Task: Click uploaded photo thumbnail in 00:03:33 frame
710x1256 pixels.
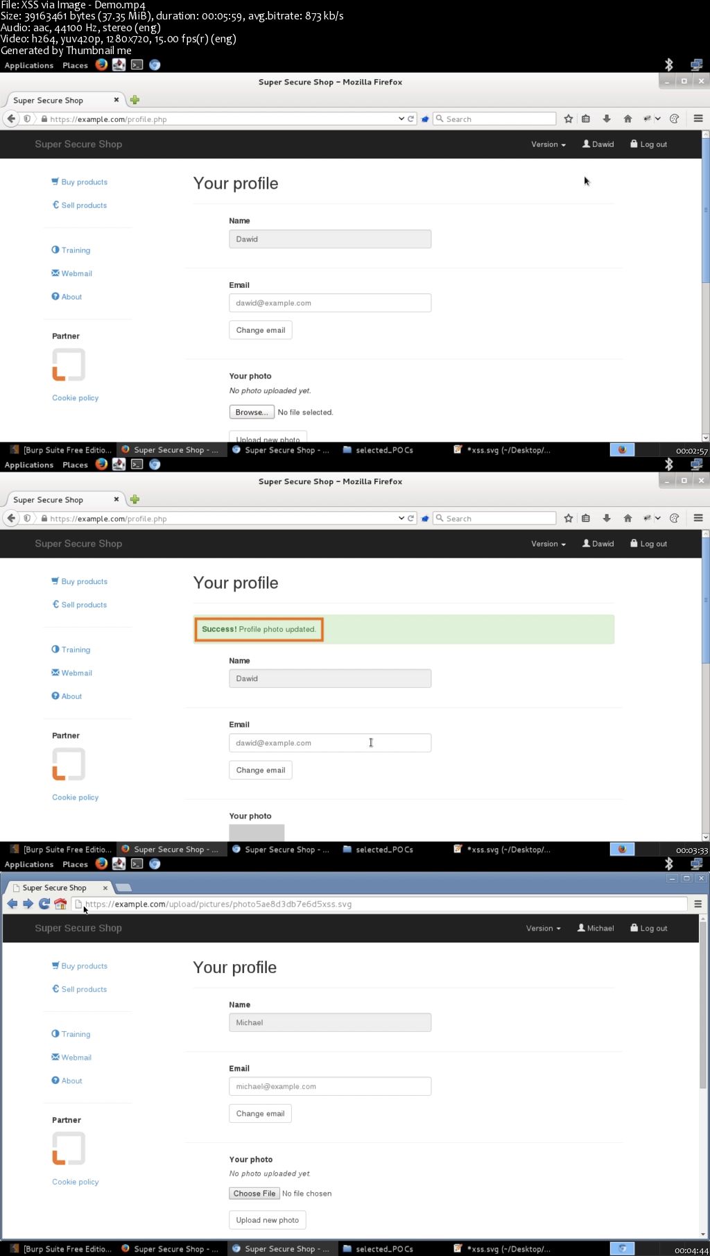Action: pos(257,833)
